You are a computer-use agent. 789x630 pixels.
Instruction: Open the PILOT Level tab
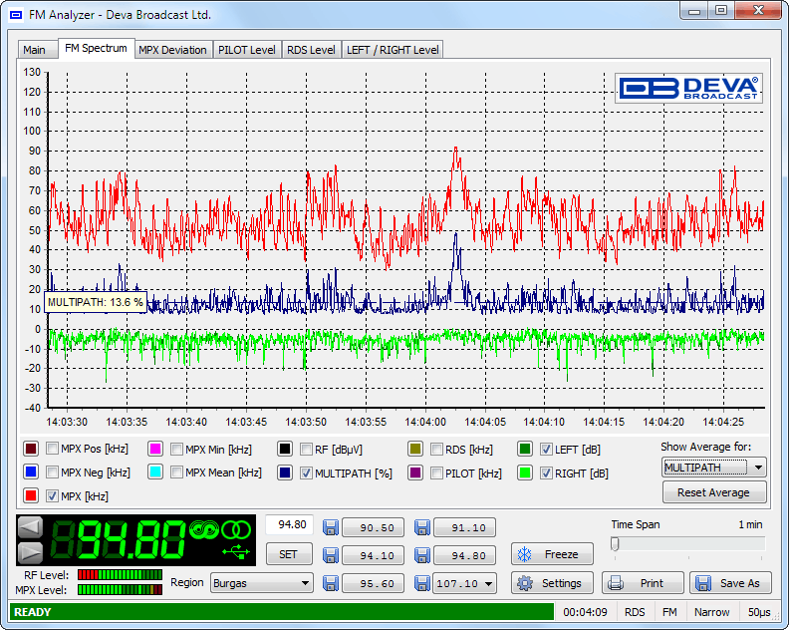tap(247, 50)
